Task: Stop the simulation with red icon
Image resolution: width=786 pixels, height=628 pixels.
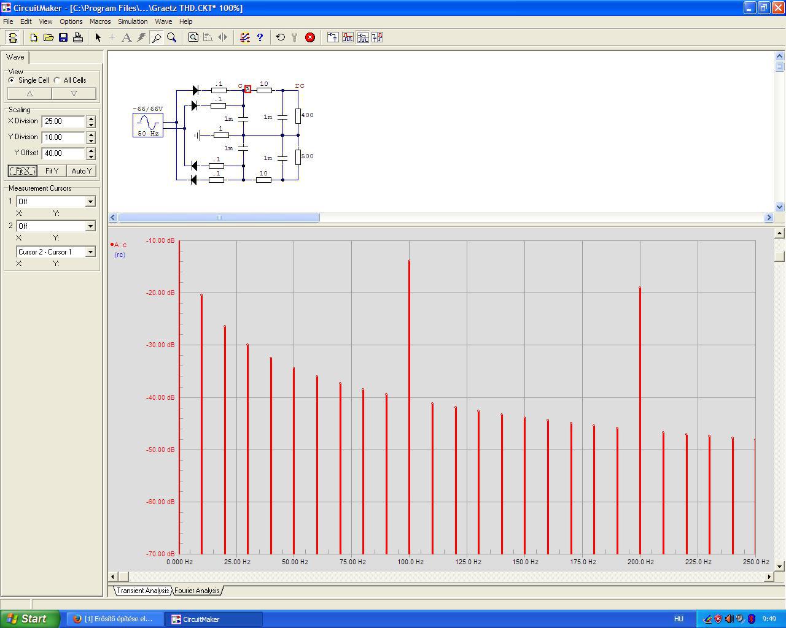Action: tap(310, 37)
